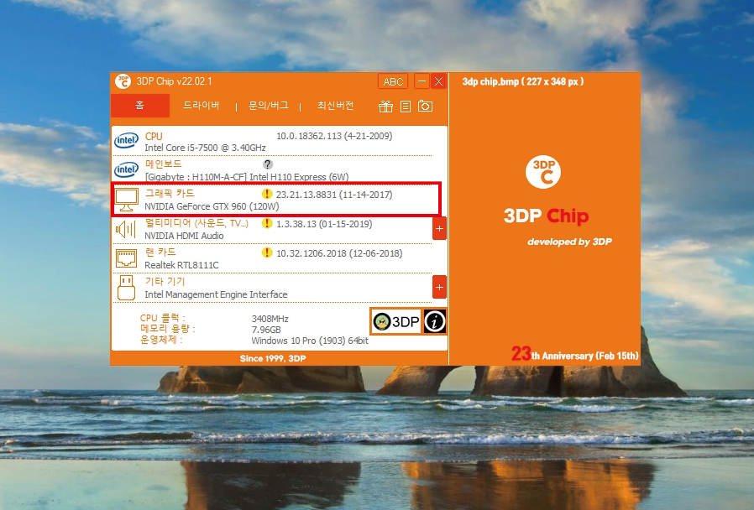Click the 멀티미디어 (사운드, TV...) label
754x510 pixels.
click(x=196, y=223)
